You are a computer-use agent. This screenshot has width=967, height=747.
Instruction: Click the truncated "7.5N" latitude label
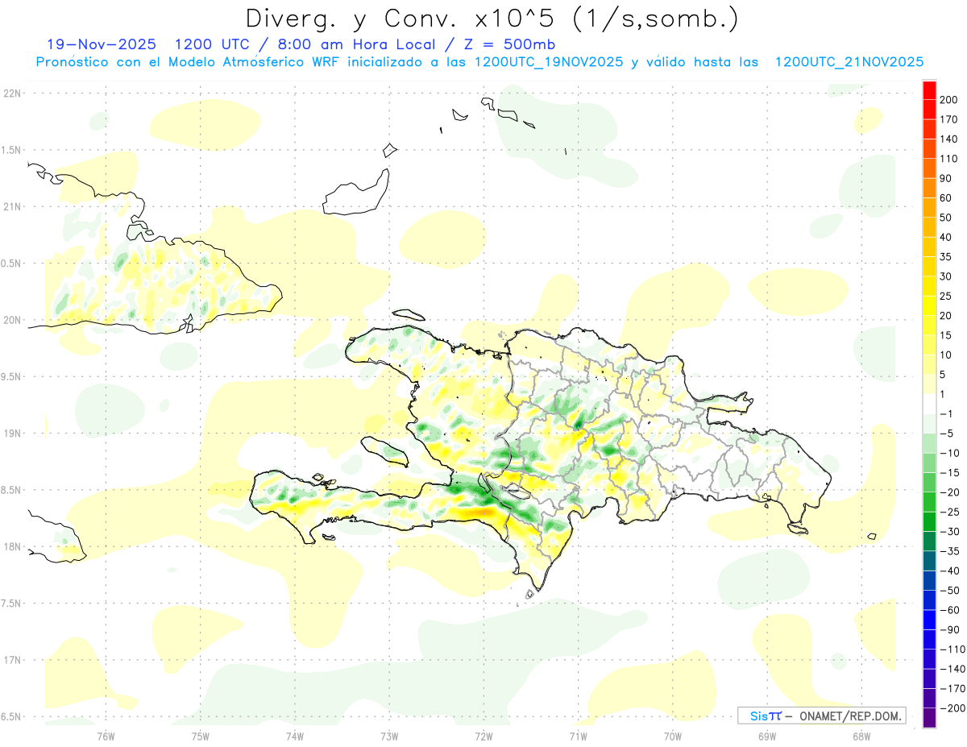pyautogui.click(x=11, y=604)
